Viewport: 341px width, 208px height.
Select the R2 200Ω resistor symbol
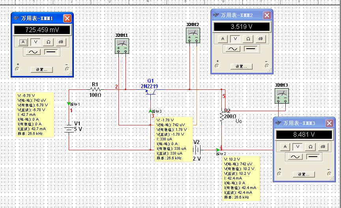tap(222, 116)
